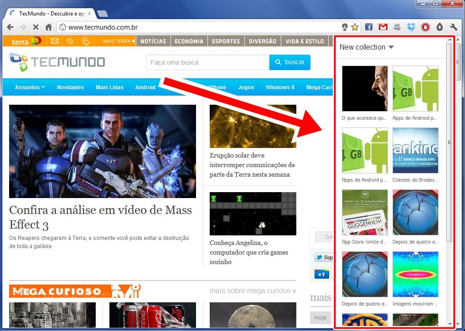
Task: Click the gray people extension icon
Action: pyautogui.click(x=397, y=27)
